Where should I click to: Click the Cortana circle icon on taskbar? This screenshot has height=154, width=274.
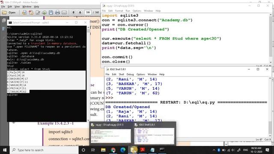pos(83,150)
